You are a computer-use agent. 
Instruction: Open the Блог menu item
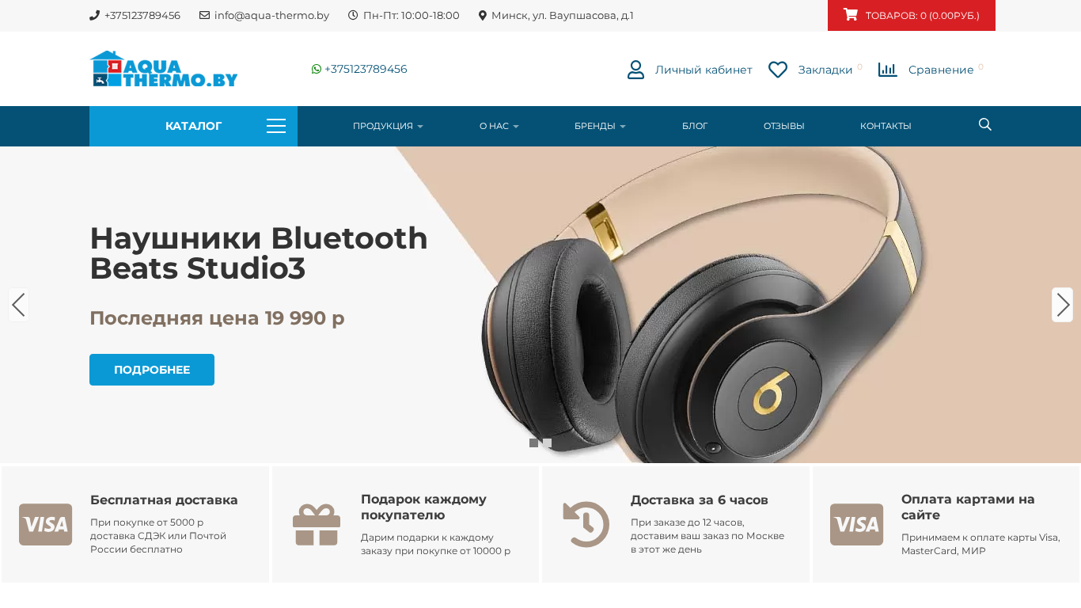pyautogui.click(x=695, y=126)
